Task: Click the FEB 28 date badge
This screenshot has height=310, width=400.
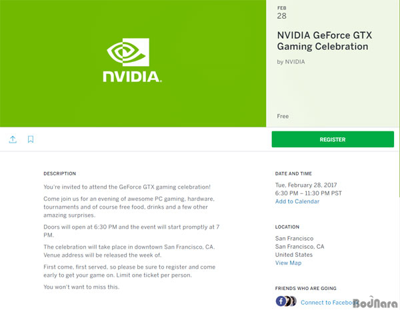Action: coord(281,13)
